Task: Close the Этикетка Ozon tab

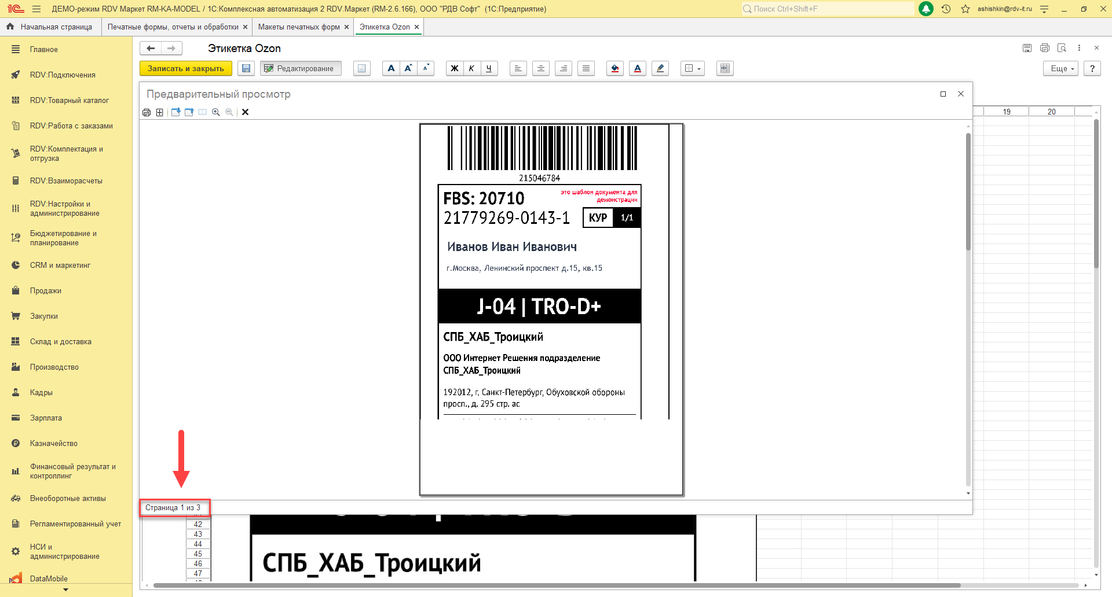Action: point(416,27)
